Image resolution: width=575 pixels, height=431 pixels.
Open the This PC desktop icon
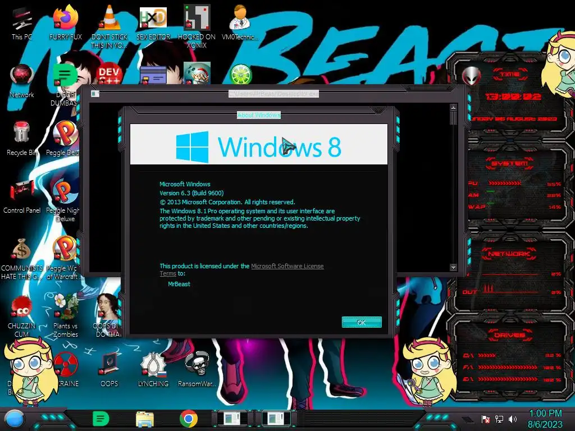pyautogui.click(x=22, y=24)
